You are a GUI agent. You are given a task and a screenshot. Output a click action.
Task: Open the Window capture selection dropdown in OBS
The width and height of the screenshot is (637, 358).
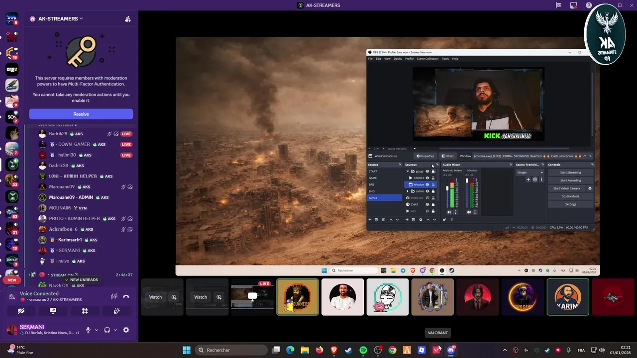click(533, 156)
